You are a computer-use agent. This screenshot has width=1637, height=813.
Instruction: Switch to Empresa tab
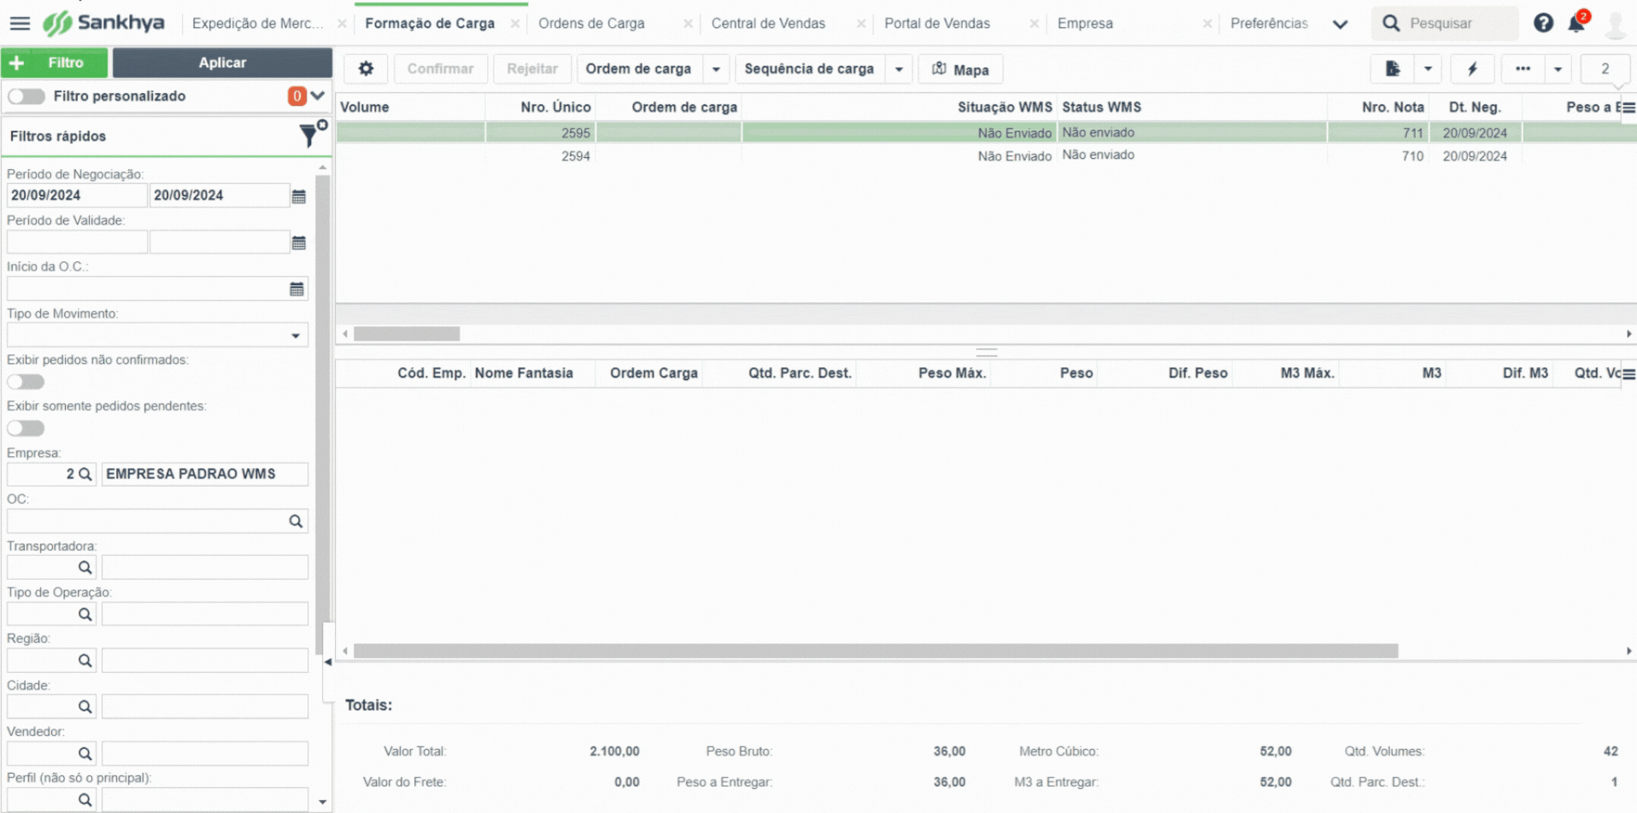point(1085,23)
